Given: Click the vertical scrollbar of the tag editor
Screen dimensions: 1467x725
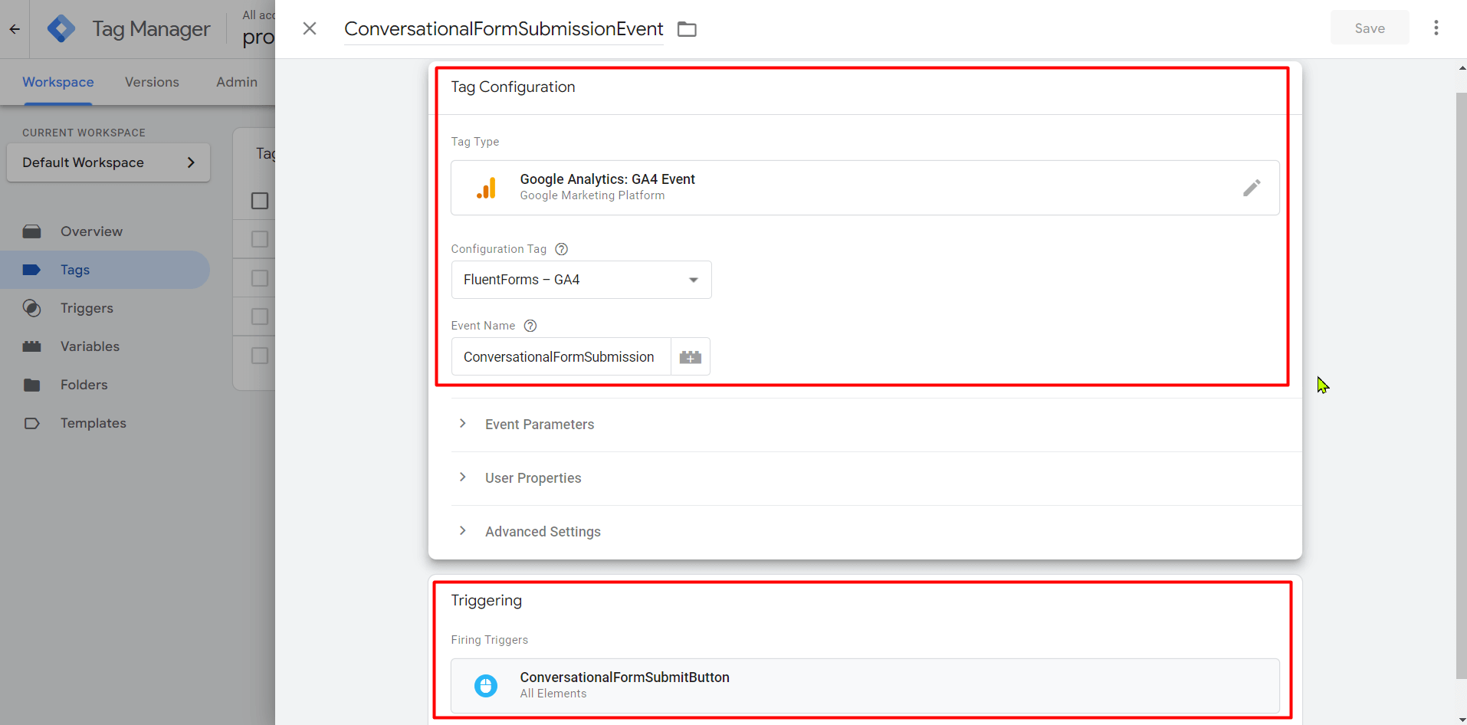Looking at the screenshot, I should point(1461,385).
